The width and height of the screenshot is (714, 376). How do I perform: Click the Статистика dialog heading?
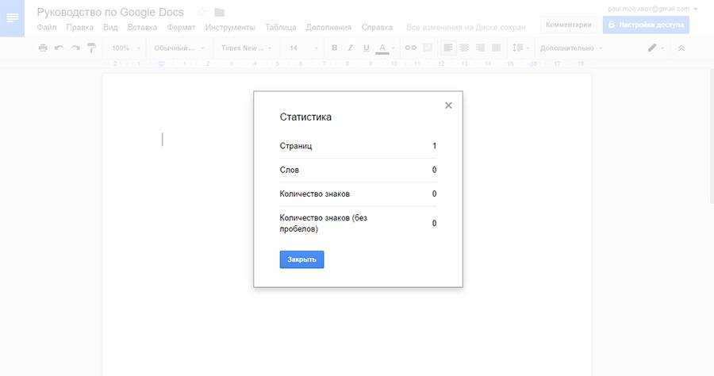[x=305, y=117]
